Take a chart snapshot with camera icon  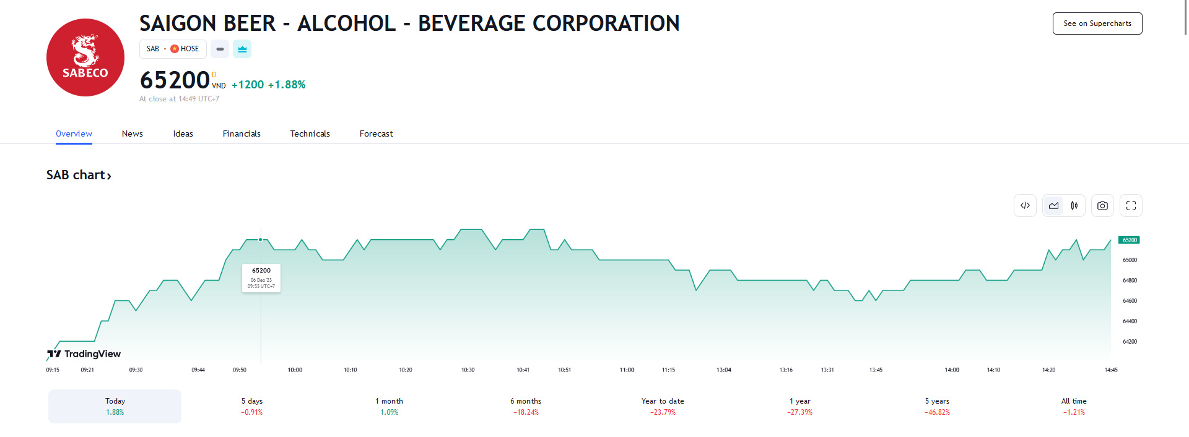(x=1102, y=206)
